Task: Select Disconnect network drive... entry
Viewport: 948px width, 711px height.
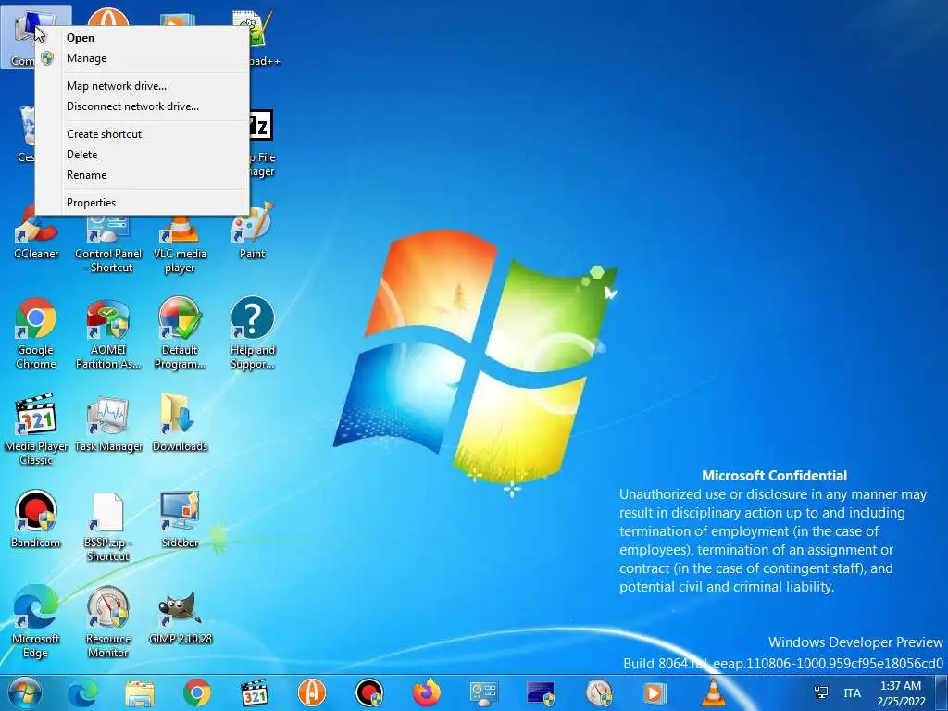Action: click(142, 106)
